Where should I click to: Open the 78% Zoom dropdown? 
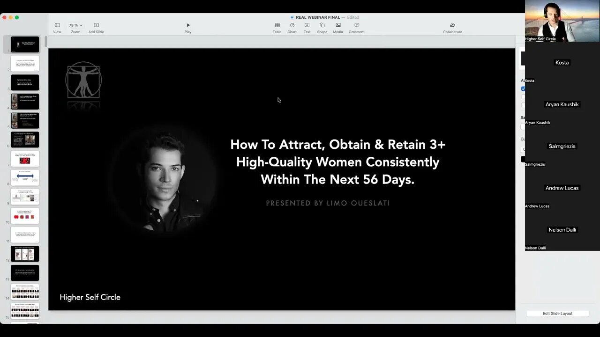click(75, 25)
